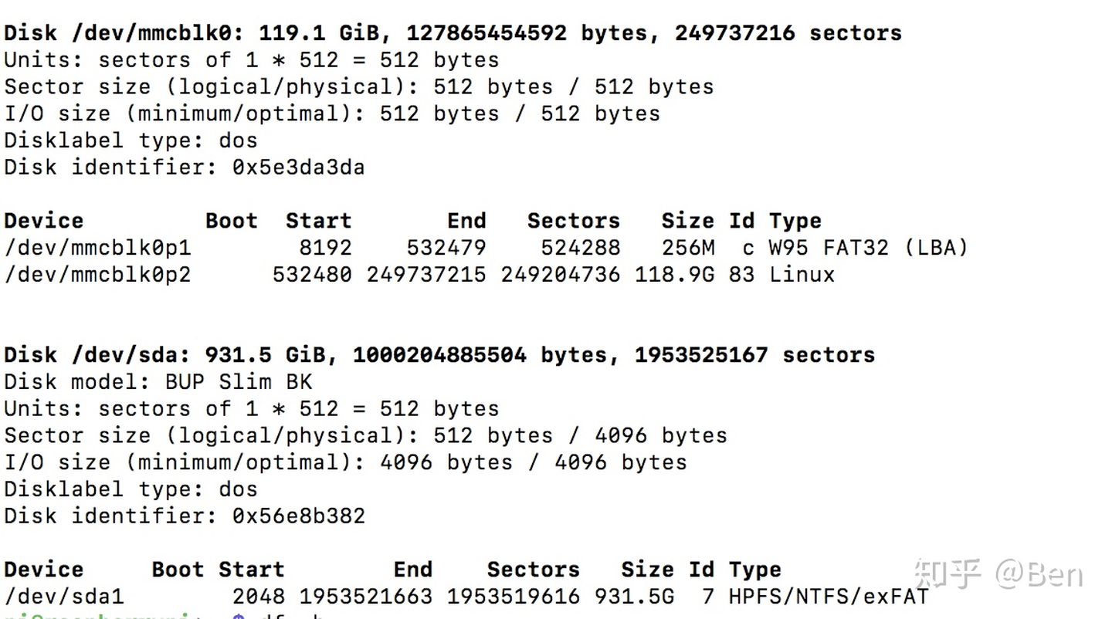Click the 931.5G size value

(634, 597)
